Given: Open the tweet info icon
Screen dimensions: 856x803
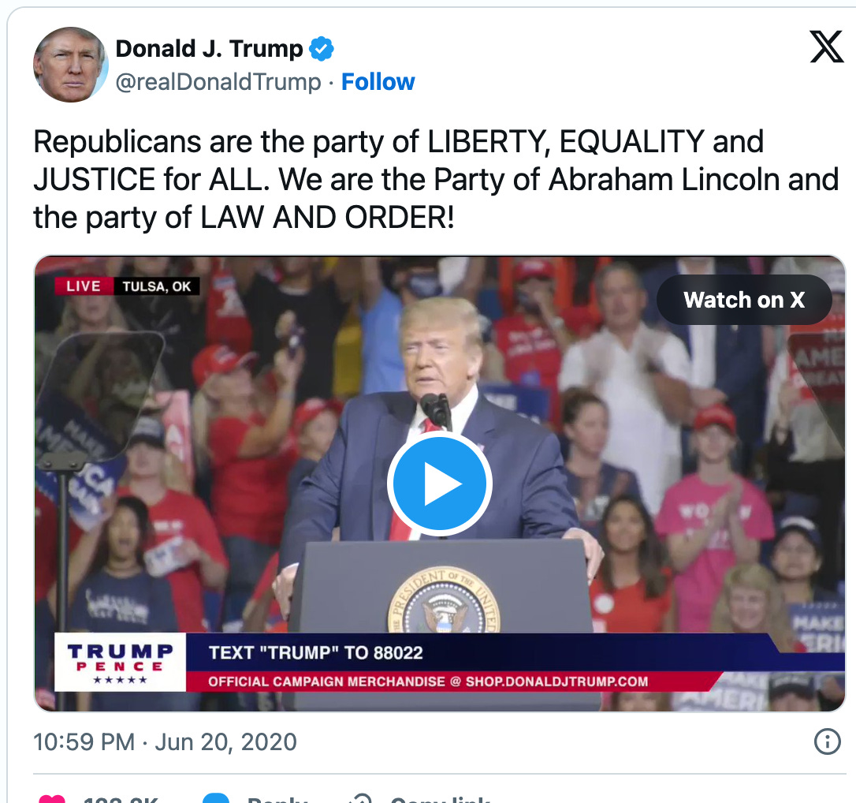Looking at the screenshot, I should 827,741.
